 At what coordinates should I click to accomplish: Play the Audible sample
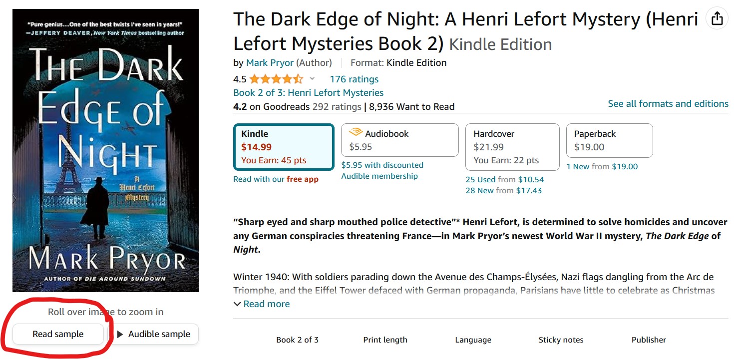pos(154,334)
